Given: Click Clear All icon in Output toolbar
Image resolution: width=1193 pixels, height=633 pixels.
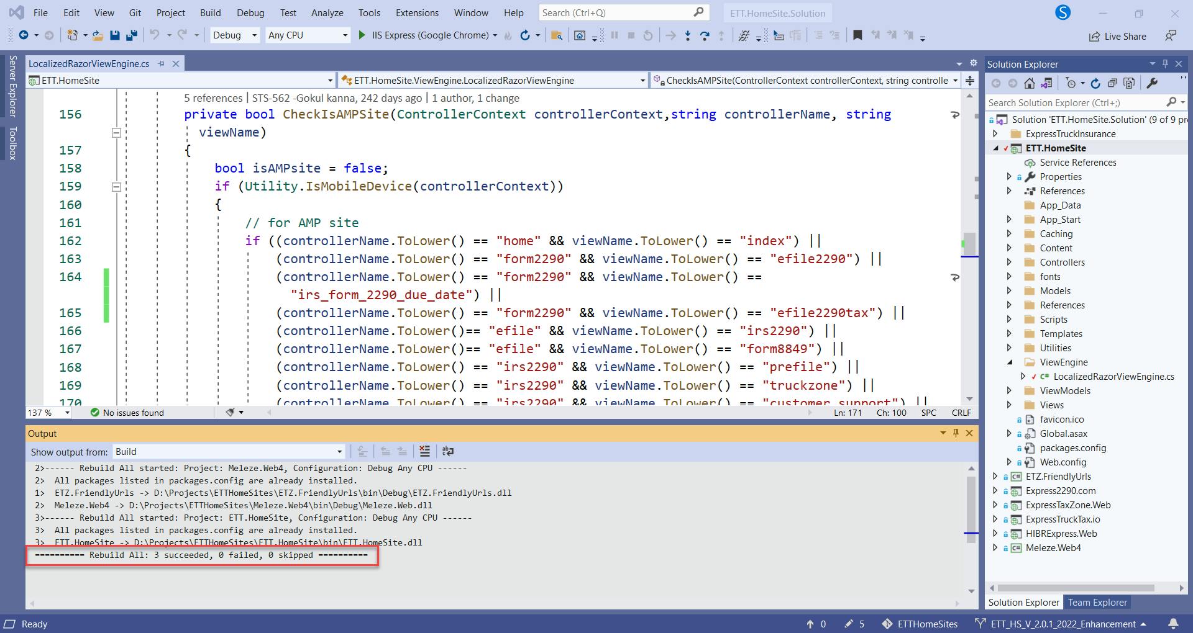Looking at the screenshot, I should click(x=424, y=451).
